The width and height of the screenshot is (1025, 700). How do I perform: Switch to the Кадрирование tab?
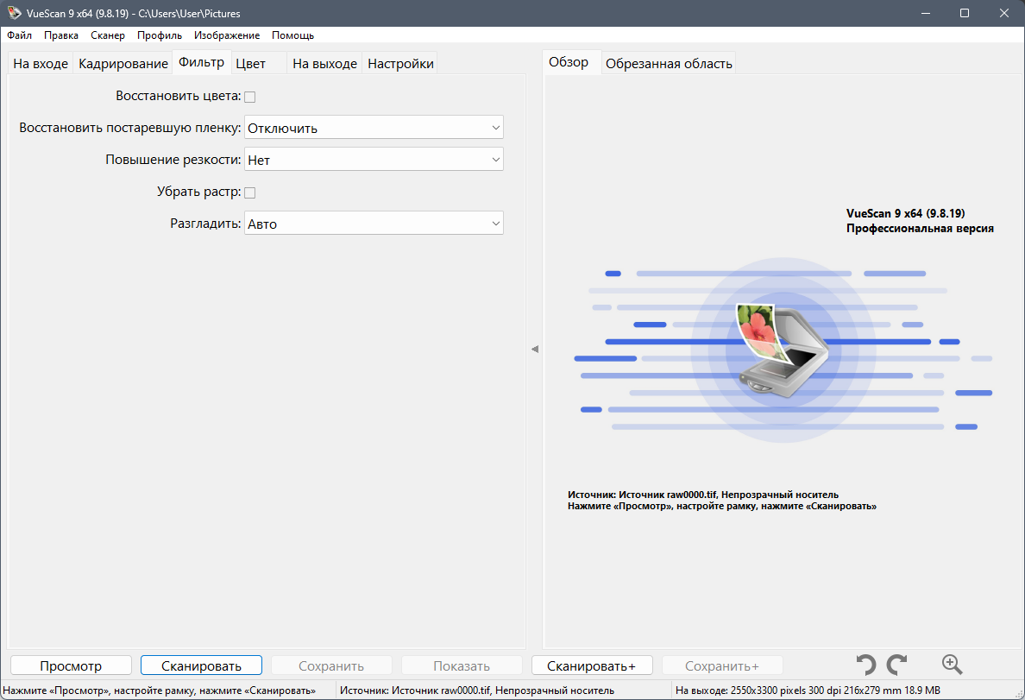[123, 64]
